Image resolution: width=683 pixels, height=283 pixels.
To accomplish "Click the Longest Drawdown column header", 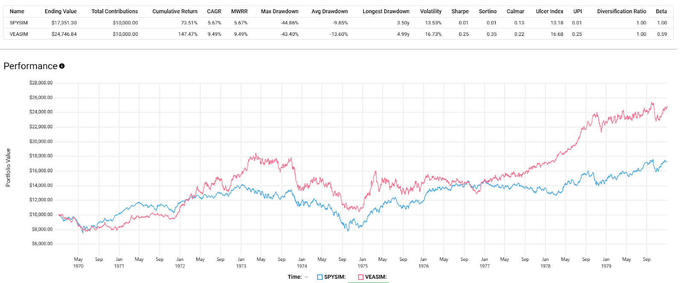I will (x=386, y=12).
